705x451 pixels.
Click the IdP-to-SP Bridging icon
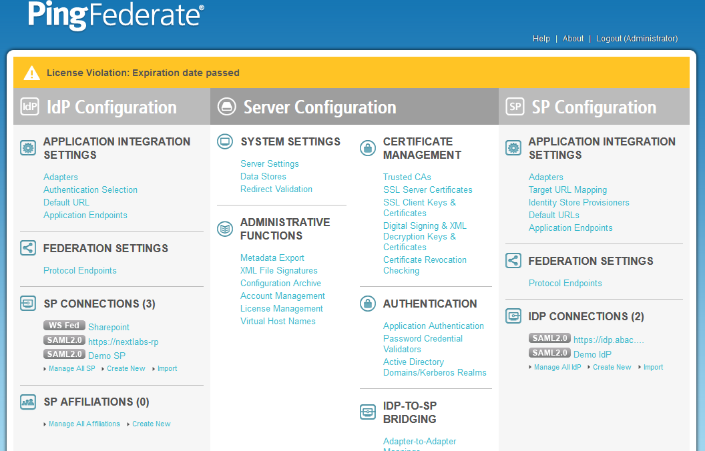click(368, 412)
